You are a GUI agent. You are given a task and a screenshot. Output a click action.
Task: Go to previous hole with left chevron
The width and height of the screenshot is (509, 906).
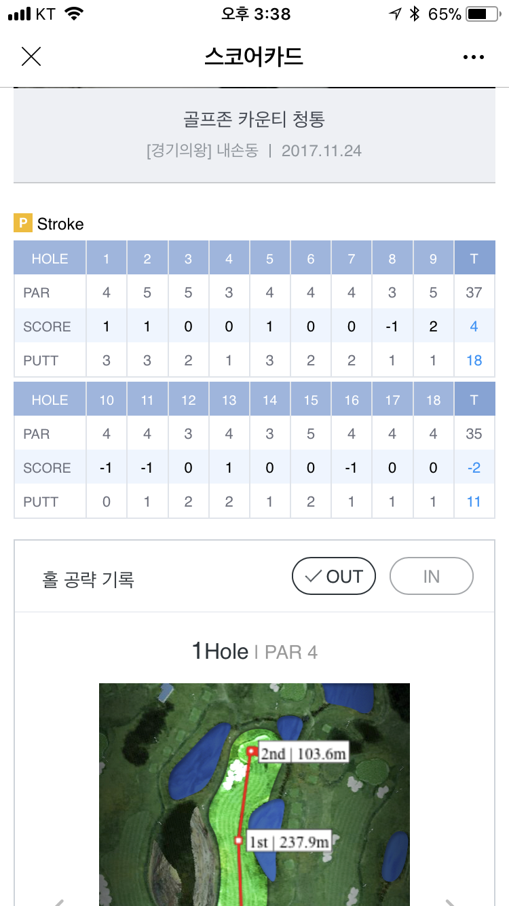click(x=59, y=902)
